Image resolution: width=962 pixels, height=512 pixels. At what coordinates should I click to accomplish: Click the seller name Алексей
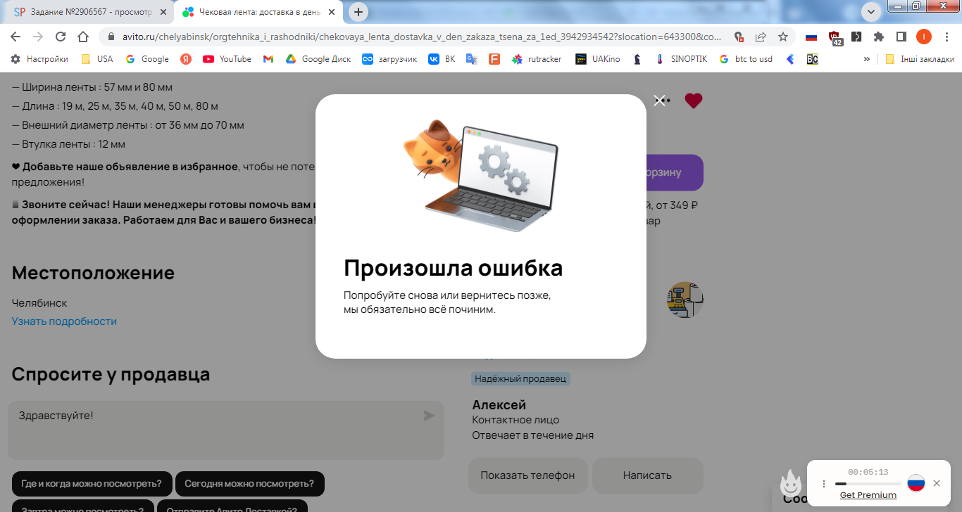tap(499, 405)
